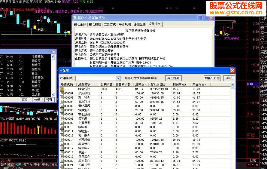Screen dimensions: 267x169
Task: Click the stock icon for 000021 长城开发
Action: pyautogui.click(x=62, y=165)
